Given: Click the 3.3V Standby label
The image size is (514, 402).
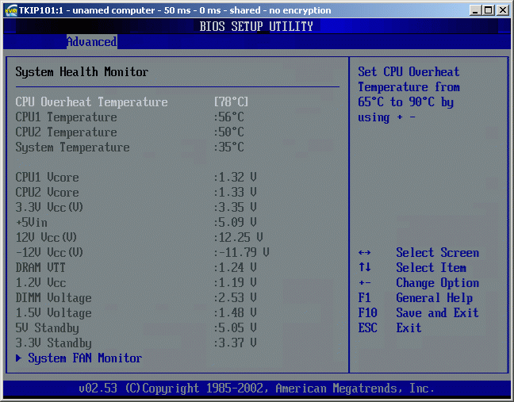Looking at the screenshot, I should pos(53,343).
